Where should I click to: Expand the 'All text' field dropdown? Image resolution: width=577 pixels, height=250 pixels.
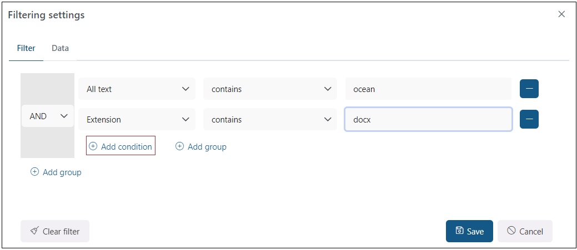[137, 89]
